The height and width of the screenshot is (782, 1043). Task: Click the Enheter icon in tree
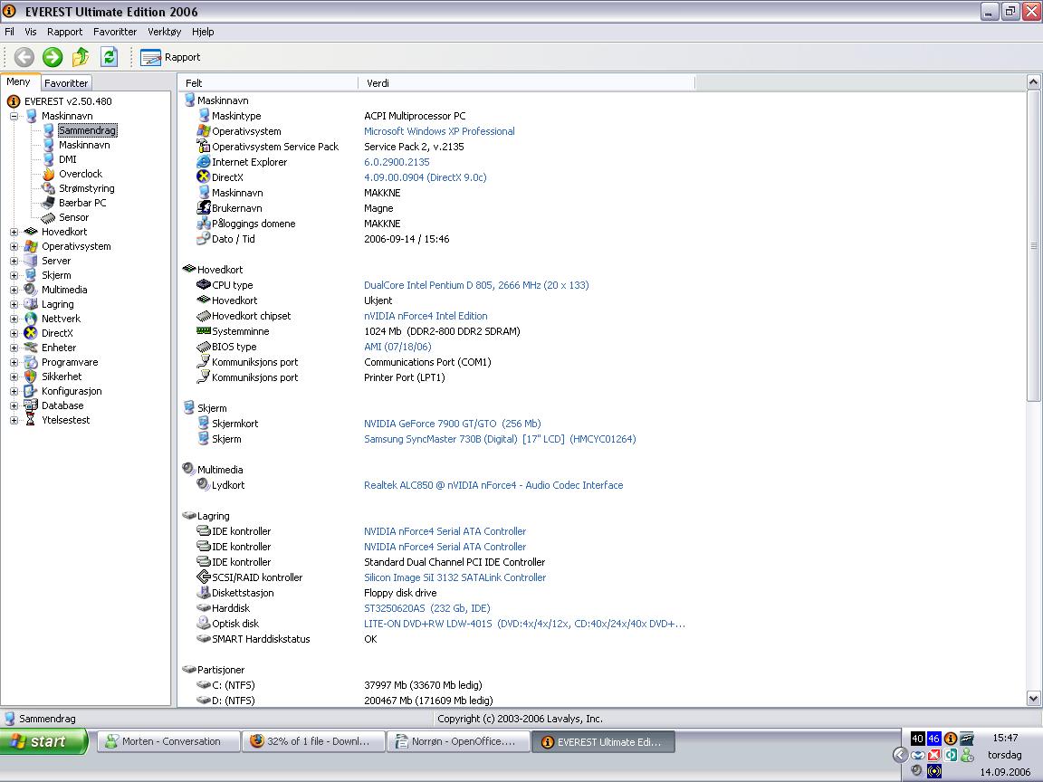(x=31, y=348)
